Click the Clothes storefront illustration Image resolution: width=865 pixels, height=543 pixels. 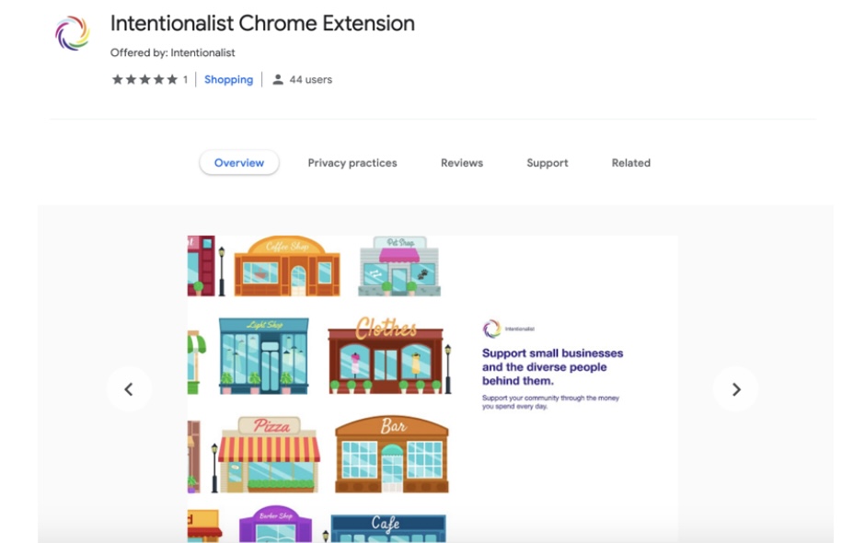coord(386,355)
